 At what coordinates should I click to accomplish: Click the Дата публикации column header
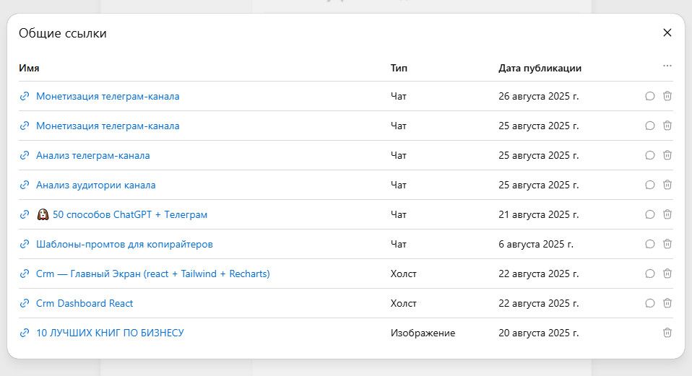(540, 68)
